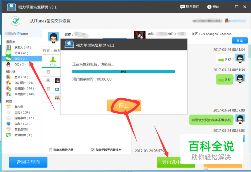Open 提醒事项 (17) category

pos(22,118)
